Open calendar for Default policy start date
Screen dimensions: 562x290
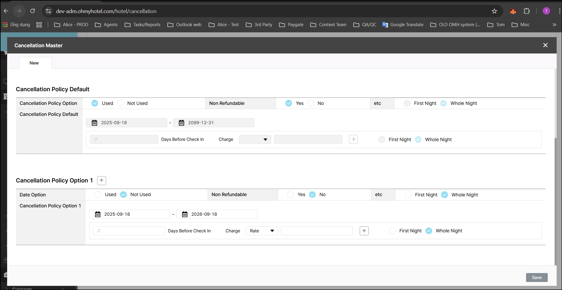click(x=94, y=123)
